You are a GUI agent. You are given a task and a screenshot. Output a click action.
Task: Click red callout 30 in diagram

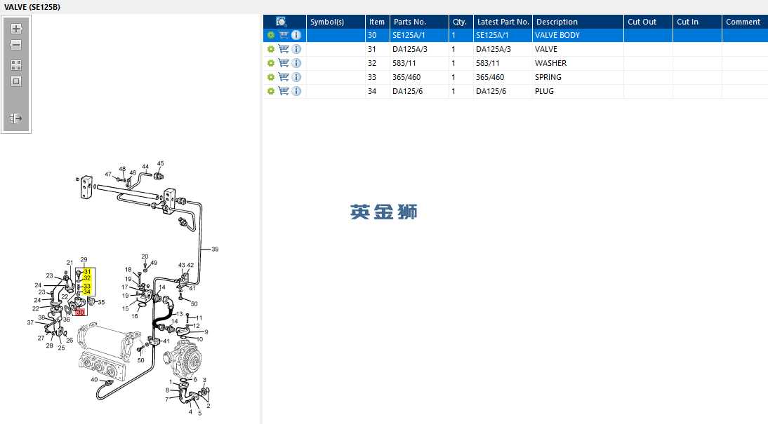(80, 312)
